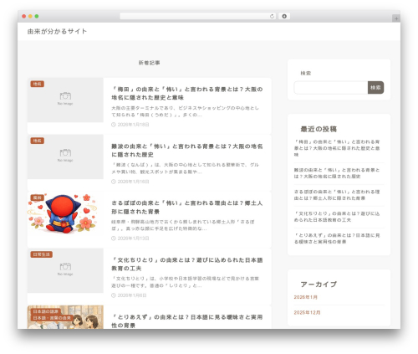Screen dimensions: 418x354
Task: Open the とりあえず article thumbnail image
Action: point(65,317)
